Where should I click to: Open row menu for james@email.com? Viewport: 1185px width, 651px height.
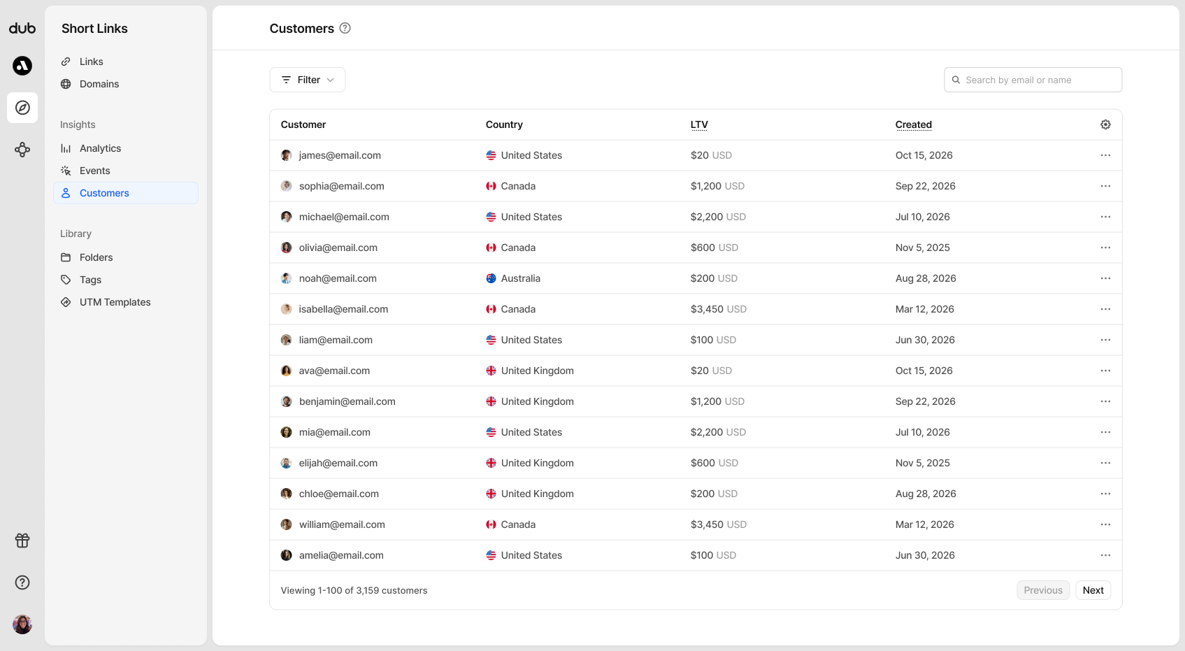1105,155
